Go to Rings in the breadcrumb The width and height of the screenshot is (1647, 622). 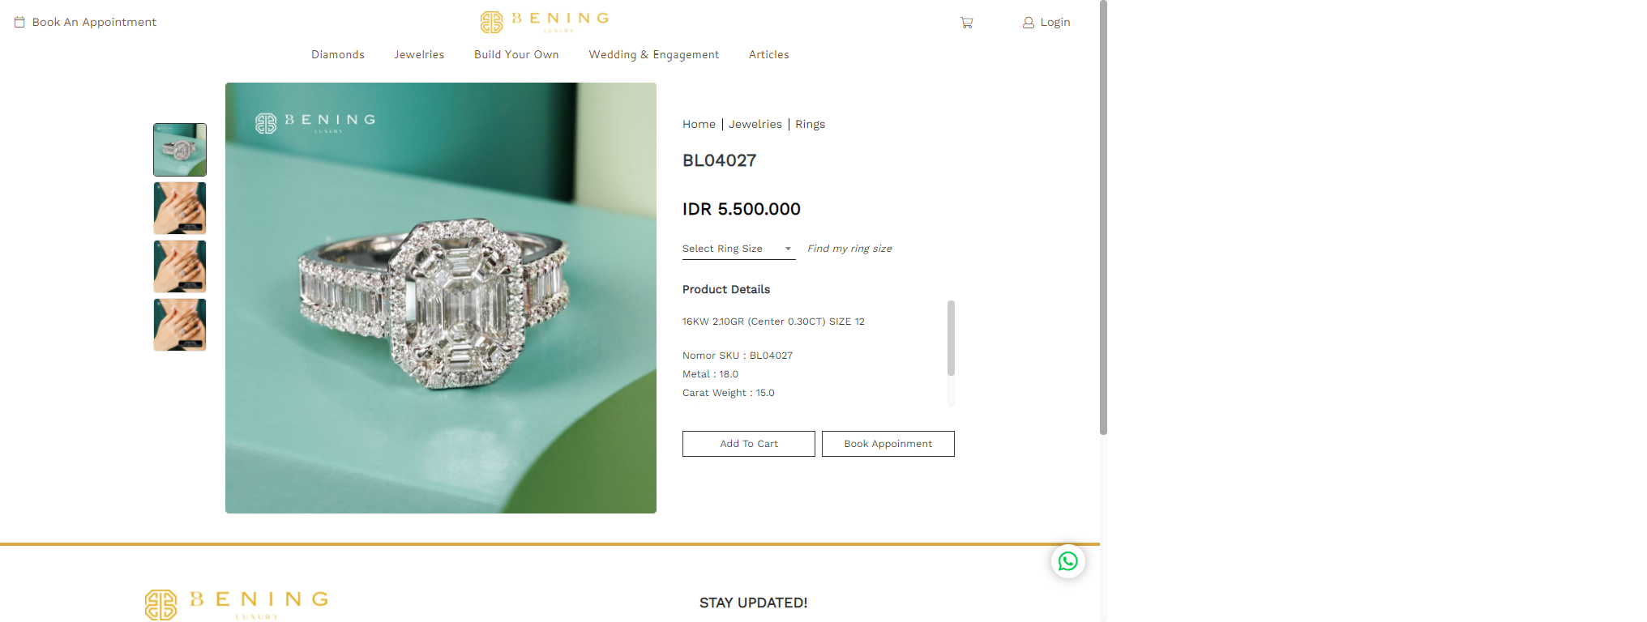coord(810,124)
